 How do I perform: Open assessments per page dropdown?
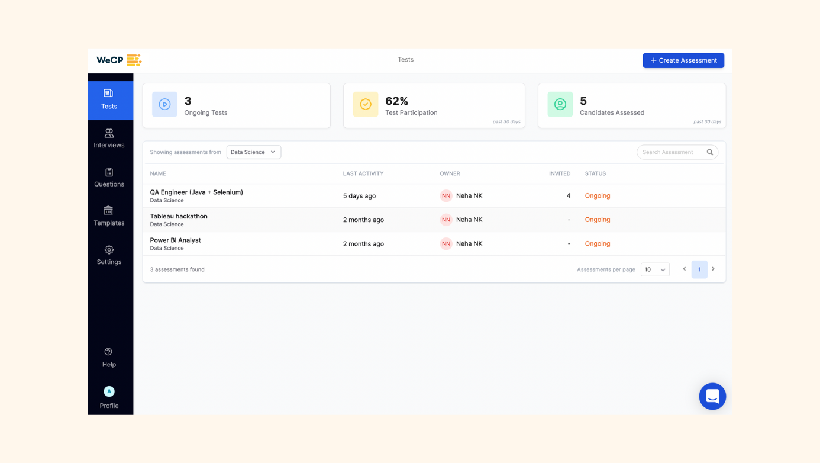click(655, 269)
